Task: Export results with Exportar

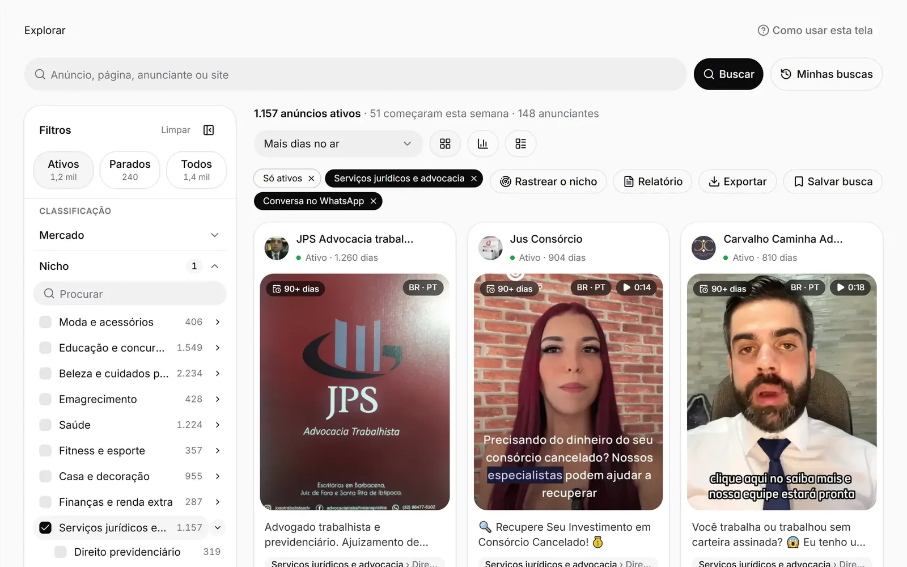Action: click(738, 181)
